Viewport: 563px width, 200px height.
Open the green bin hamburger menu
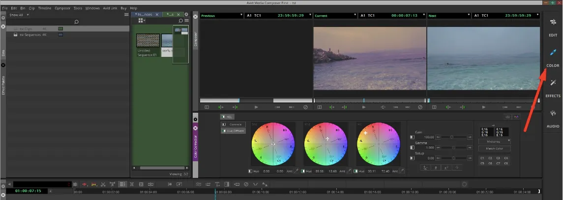click(186, 21)
